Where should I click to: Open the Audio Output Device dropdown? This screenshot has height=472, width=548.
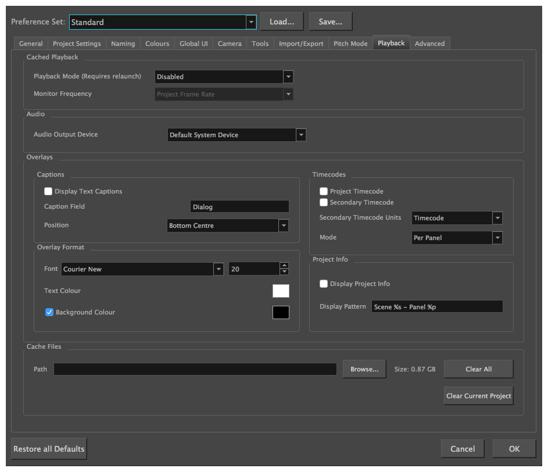coord(237,135)
